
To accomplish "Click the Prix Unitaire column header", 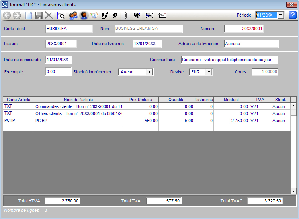I will click(x=141, y=100).
